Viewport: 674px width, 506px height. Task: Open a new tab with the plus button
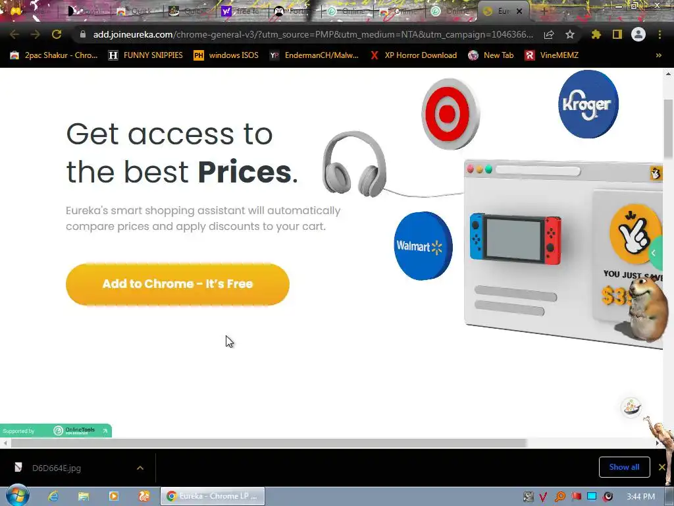click(544, 11)
